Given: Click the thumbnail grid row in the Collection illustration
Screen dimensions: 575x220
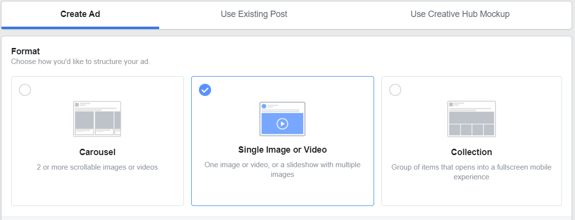Looking at the screenshot, I should [x=472, y=130].
